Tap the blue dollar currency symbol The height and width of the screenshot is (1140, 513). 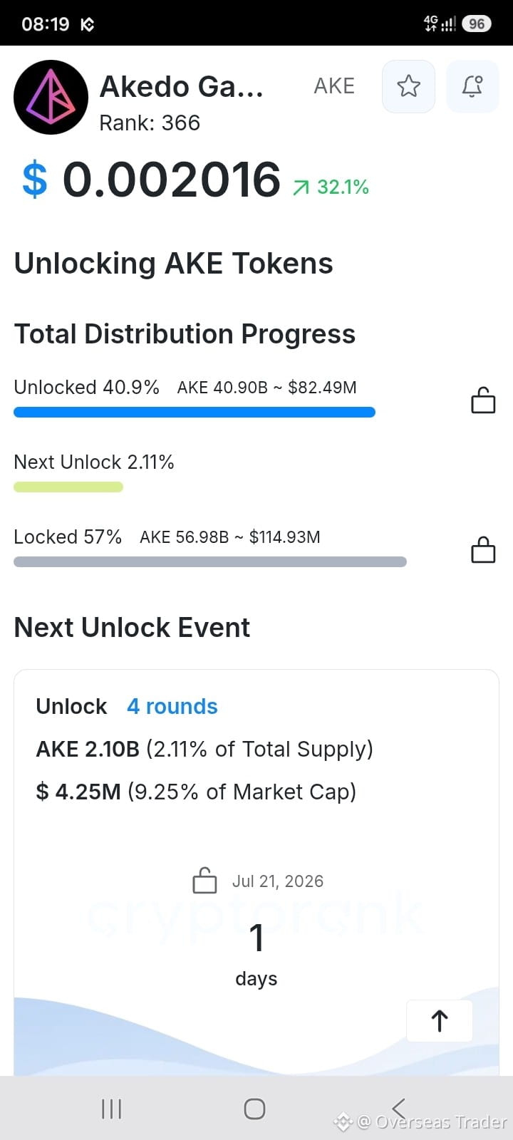tap(35, 180)
